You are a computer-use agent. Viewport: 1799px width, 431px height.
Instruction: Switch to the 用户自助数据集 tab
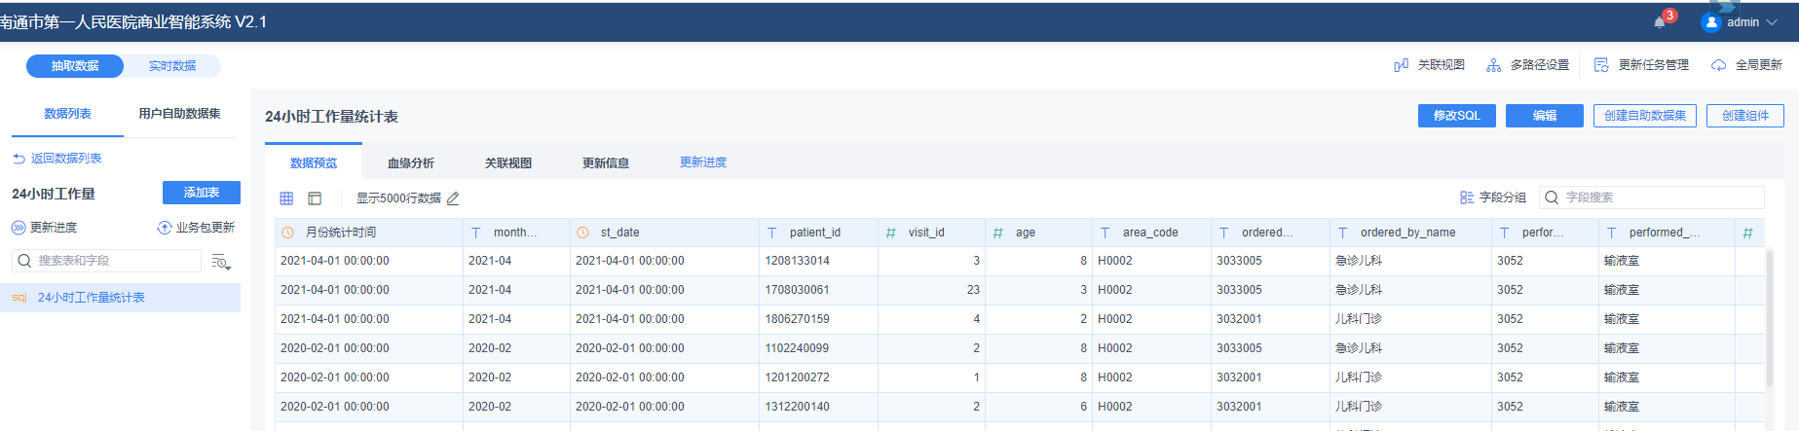tap(179, 114)
